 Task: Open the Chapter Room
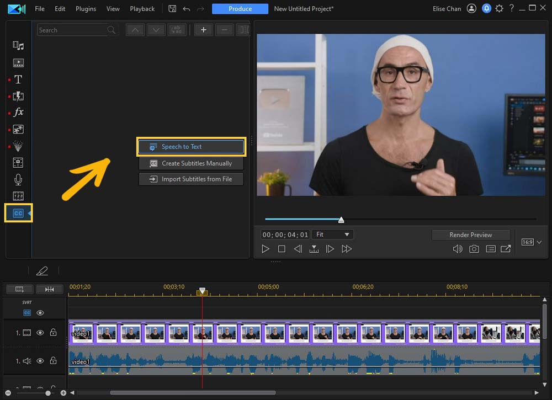click(18, 195)
